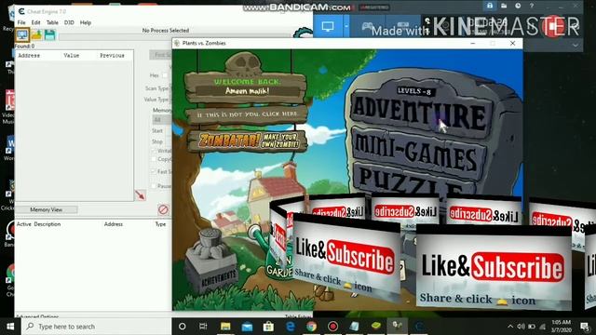Click the Previous column header in results list
596x335 pixels.
pyautogui.click(x=112, y=56)
